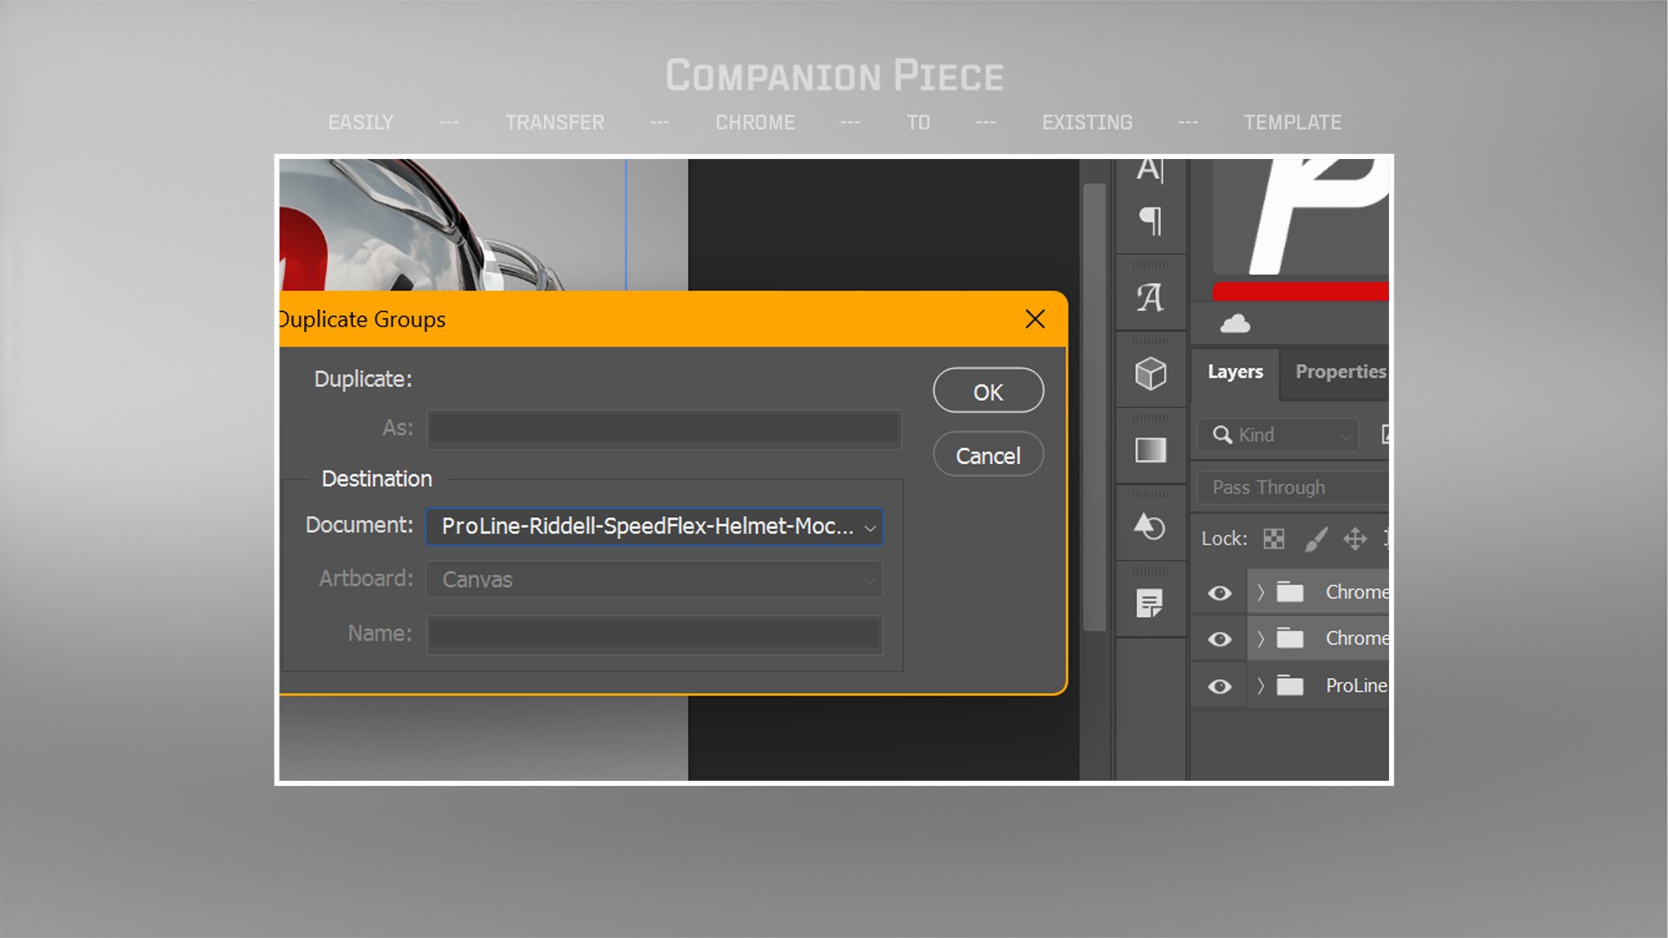Open the Artboard Canvas dropdown
The image size is (1668, 938).
[x=654, y=579]
